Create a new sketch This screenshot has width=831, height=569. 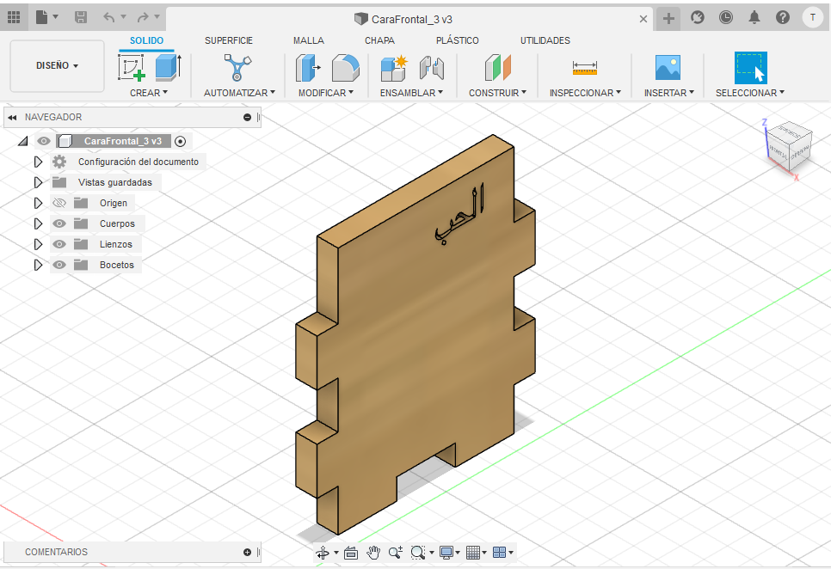[132, 67]
